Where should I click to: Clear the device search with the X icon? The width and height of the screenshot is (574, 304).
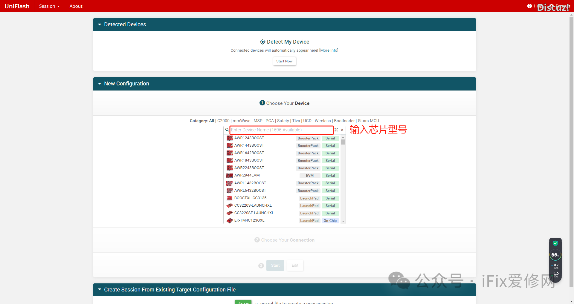[x=342, y=130]
